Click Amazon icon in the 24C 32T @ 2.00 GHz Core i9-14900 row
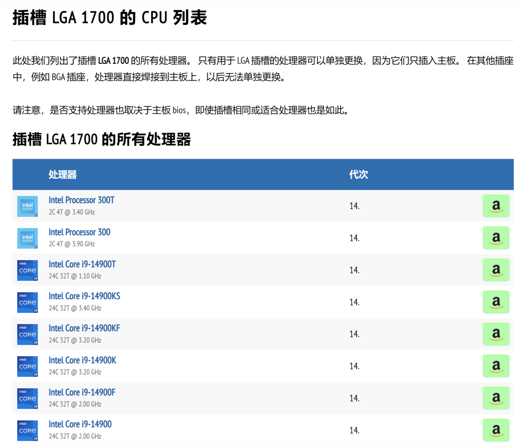The height and width of the screenshot is (447, 519). tap(496, 430)
